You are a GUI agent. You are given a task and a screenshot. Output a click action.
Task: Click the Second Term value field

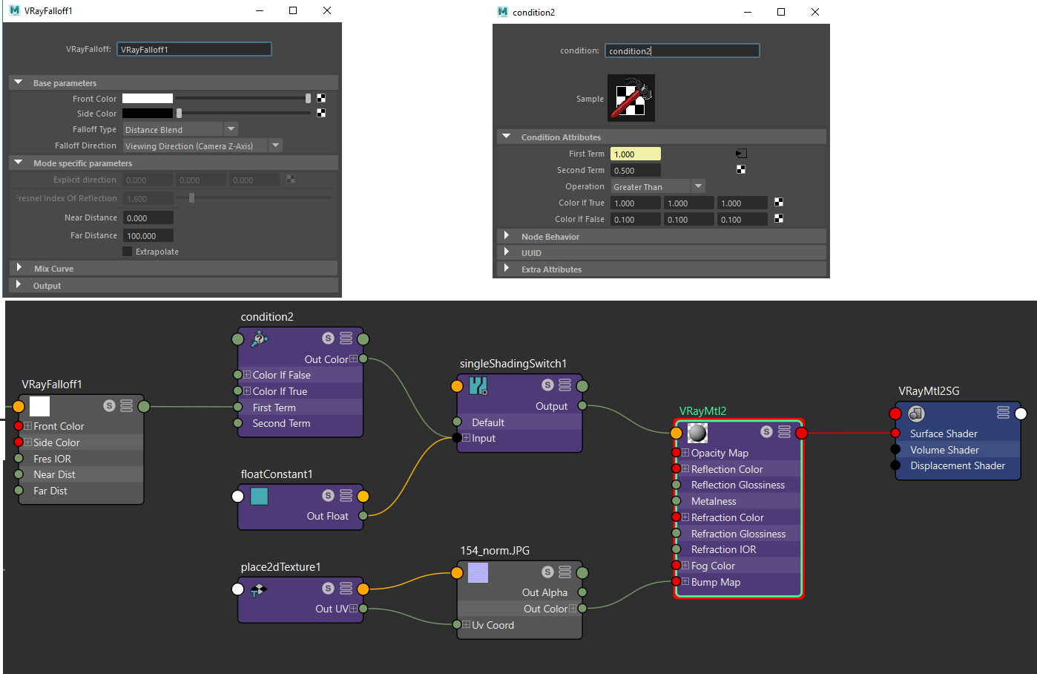636,170
